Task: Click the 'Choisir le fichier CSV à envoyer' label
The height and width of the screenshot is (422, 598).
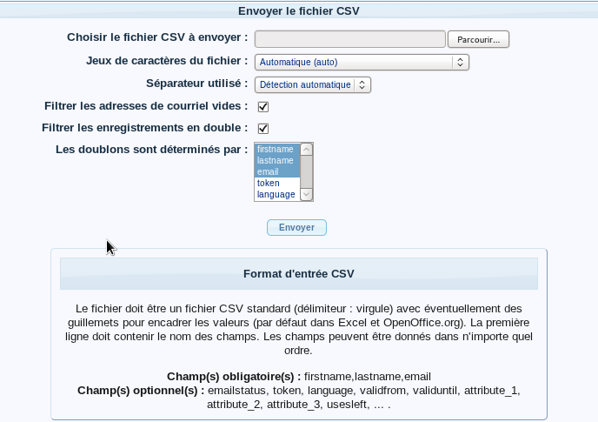Action: pos(157,37)
